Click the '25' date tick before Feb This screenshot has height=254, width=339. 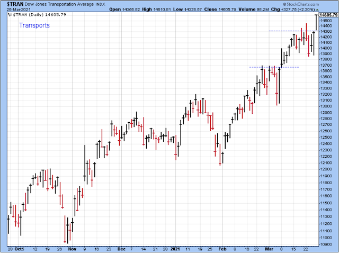(x=210, y=249)
